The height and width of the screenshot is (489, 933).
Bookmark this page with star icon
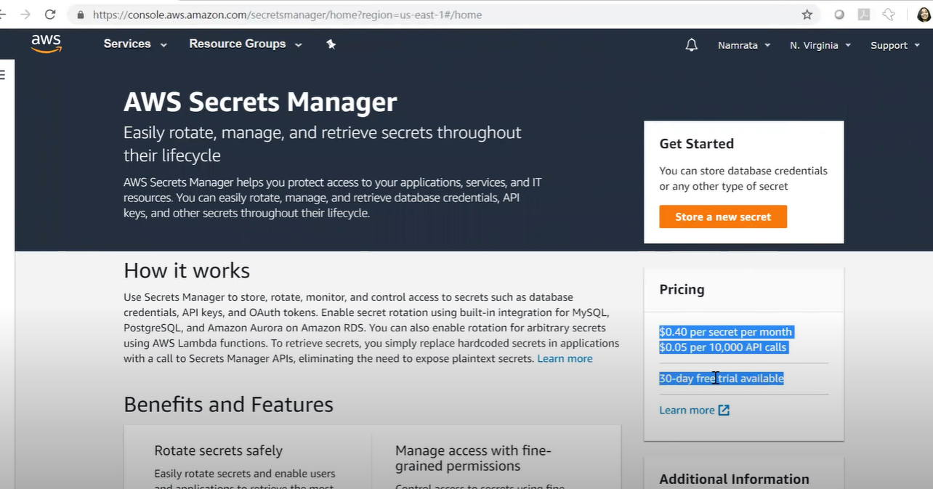click(807, 15)
